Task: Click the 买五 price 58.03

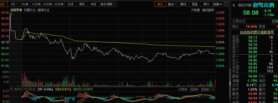Action: pyautogui.click(x=252, y=71)
